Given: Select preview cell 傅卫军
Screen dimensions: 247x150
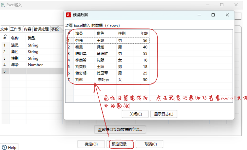Looking at the screenshot, I should point(102,73).
